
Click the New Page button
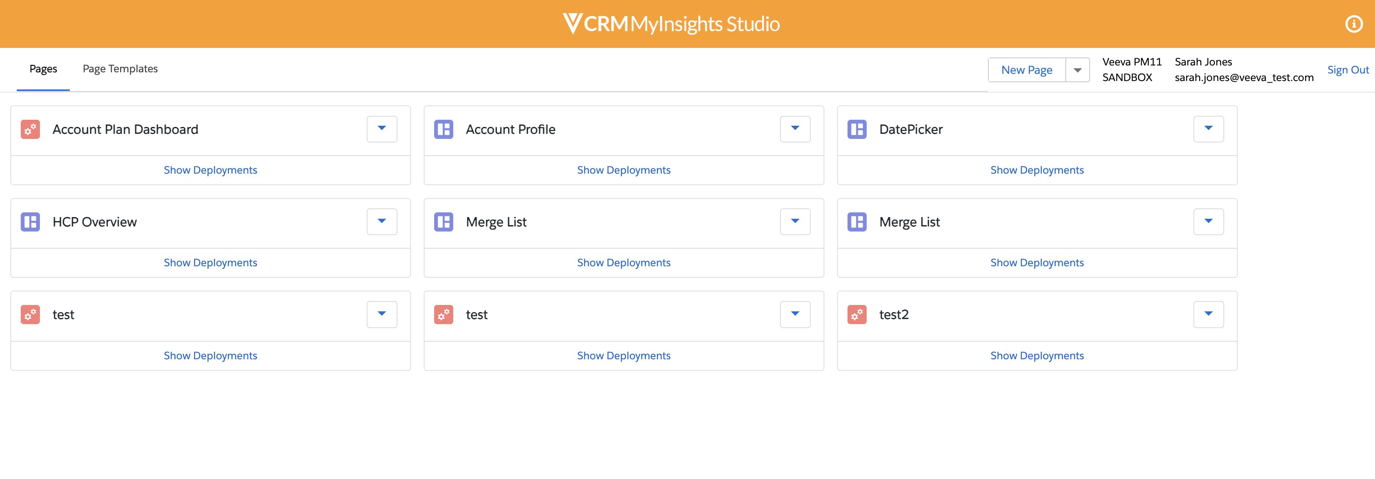(1026, 69)
